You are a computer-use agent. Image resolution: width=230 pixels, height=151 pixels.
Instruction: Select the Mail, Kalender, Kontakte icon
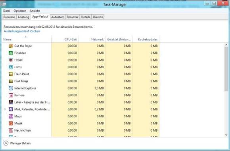coord(11,109)
